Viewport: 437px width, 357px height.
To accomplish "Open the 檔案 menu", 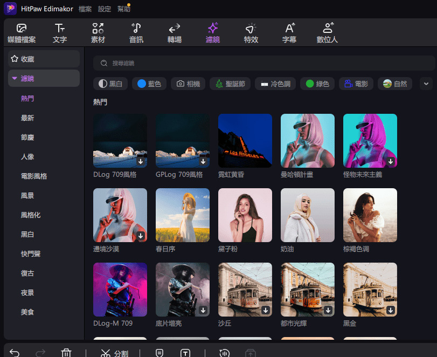I will [x=85, y=9].
